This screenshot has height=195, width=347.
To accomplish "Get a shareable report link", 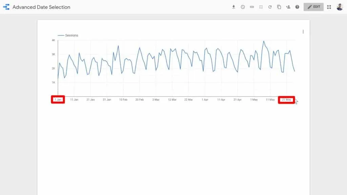I will tap(252, 7).
